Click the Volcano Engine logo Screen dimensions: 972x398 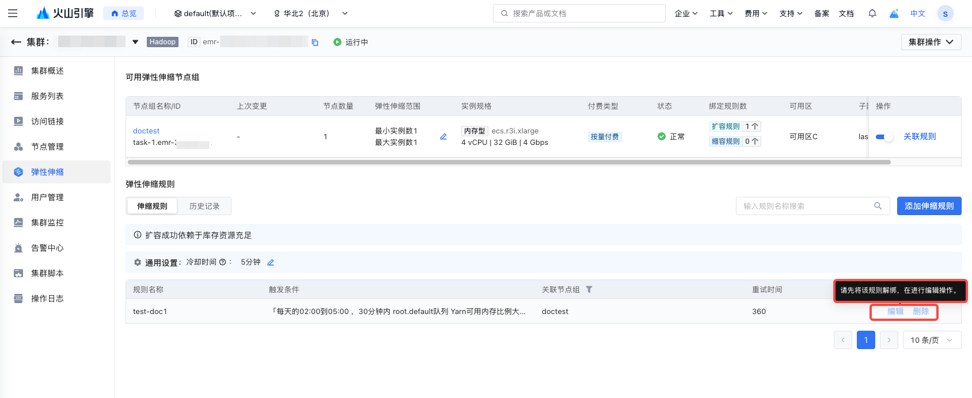pyautogui.click(x=64, y=13)
